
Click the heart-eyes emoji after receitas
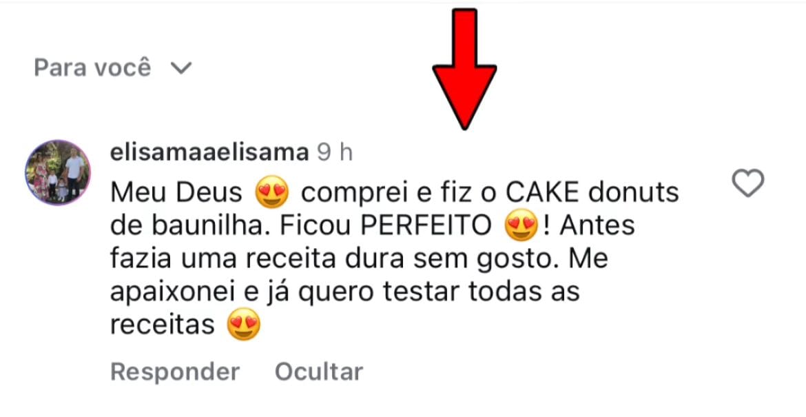tap(244, 325)
